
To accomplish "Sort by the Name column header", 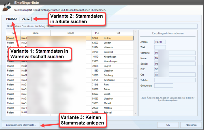I will (x=36, y=33).
